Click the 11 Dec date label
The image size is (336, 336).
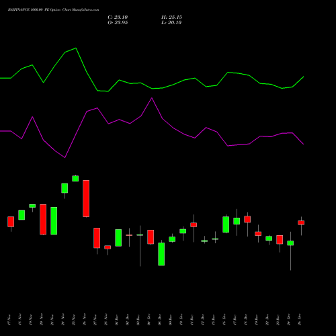[x=192, y=320]
